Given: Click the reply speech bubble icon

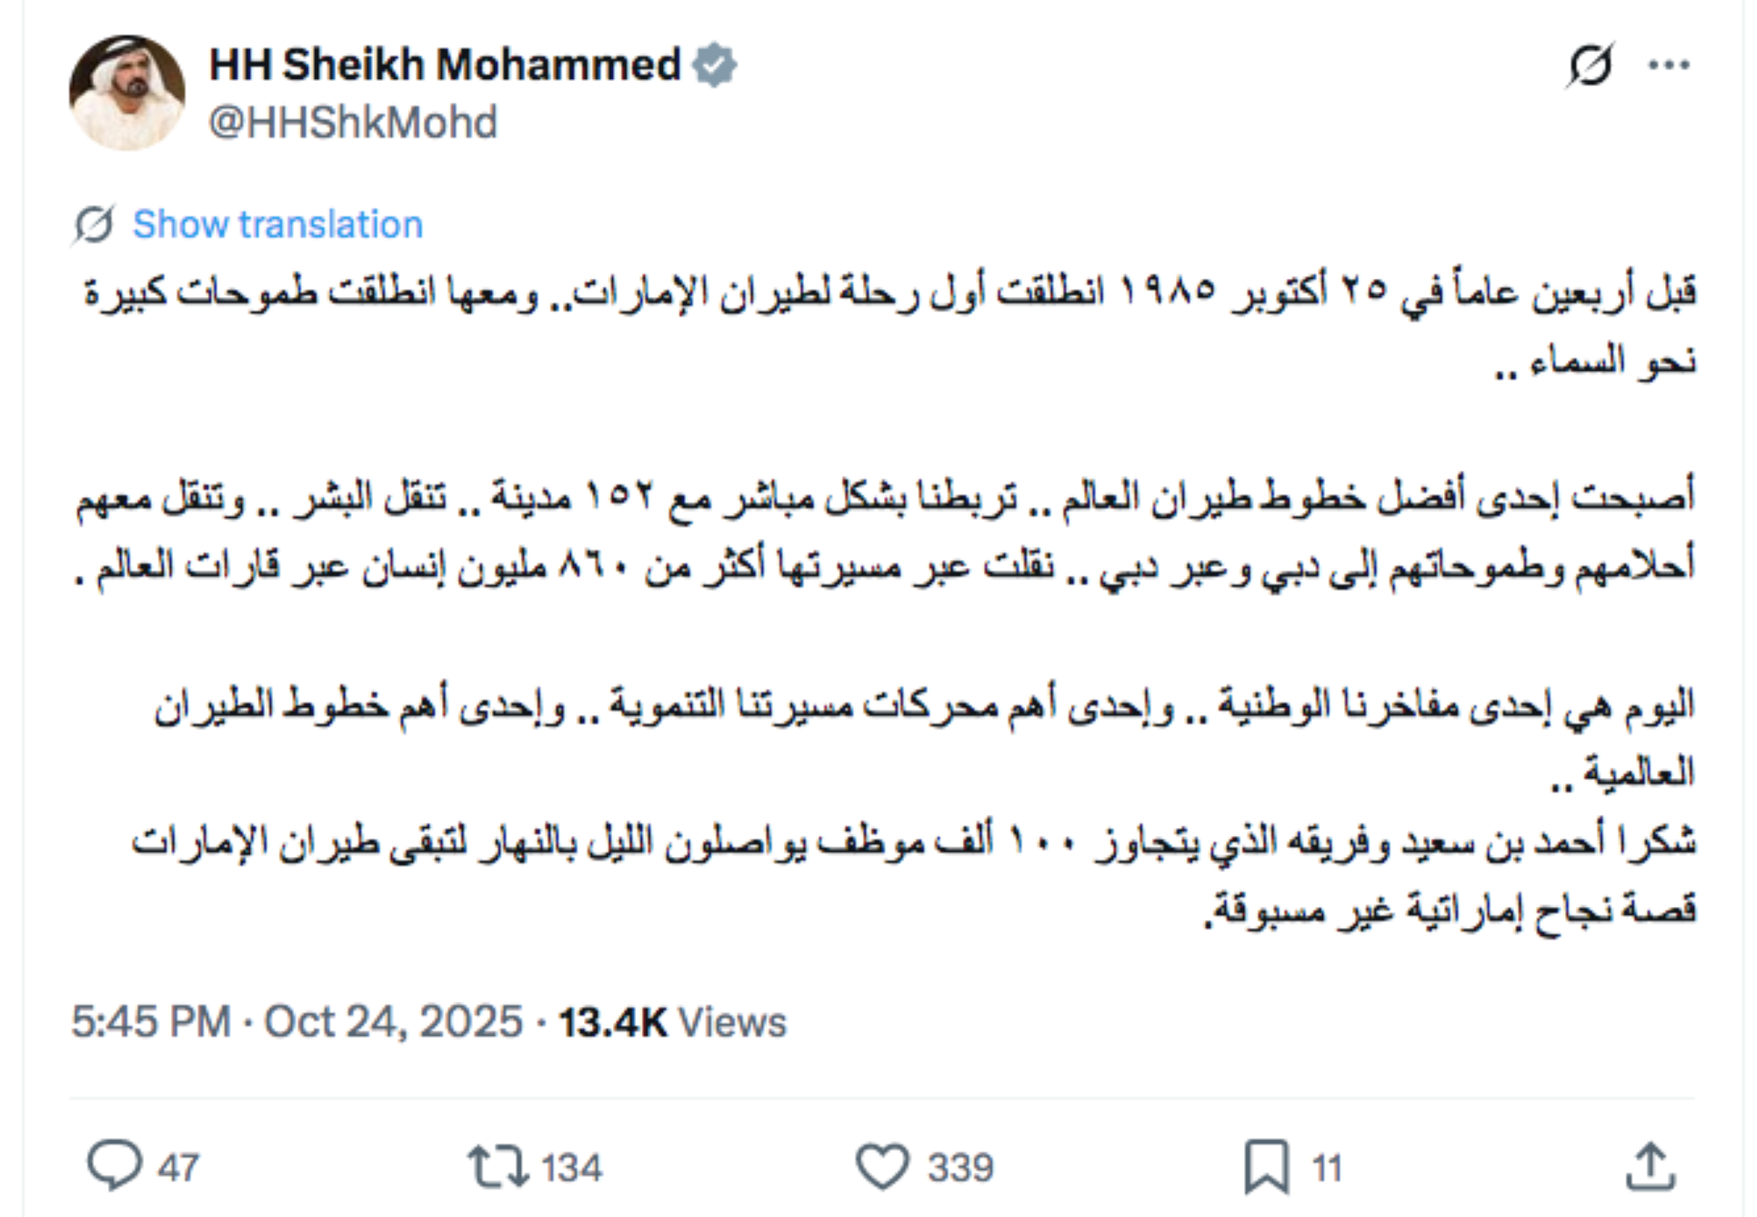Looking at the screenshot, I should pyautogui.click(x=114, y=1166).
